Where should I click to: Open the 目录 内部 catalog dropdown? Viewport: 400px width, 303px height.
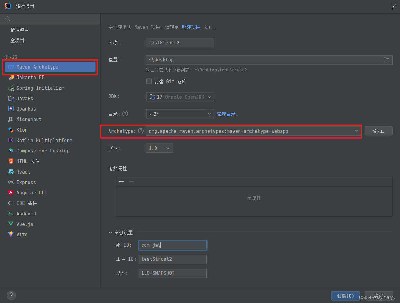[x=180, y=114]
